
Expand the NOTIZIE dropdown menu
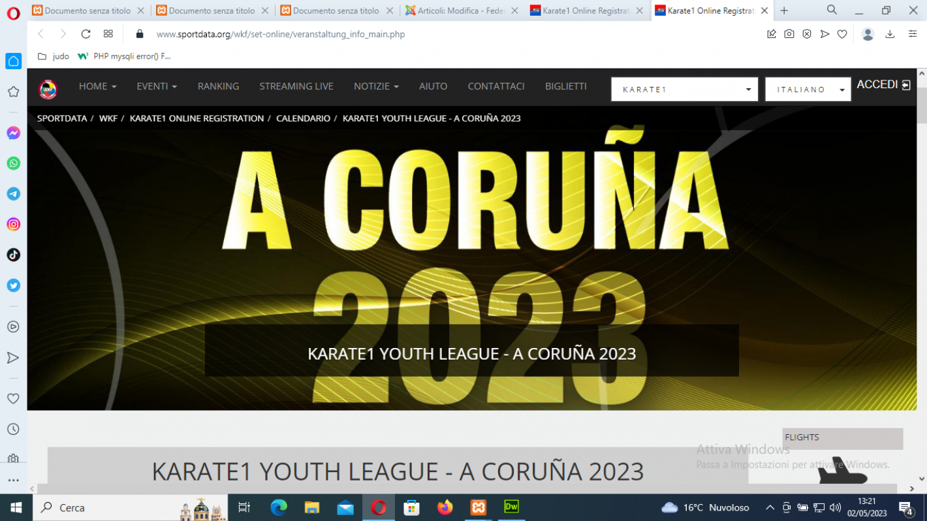coord(376,86)
